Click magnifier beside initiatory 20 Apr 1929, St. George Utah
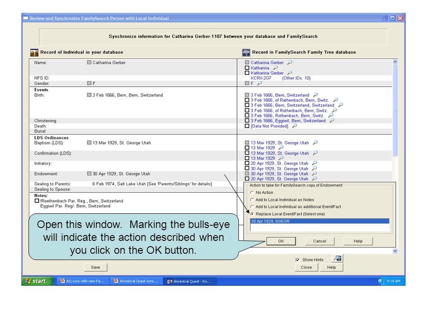 coord(314,163)
